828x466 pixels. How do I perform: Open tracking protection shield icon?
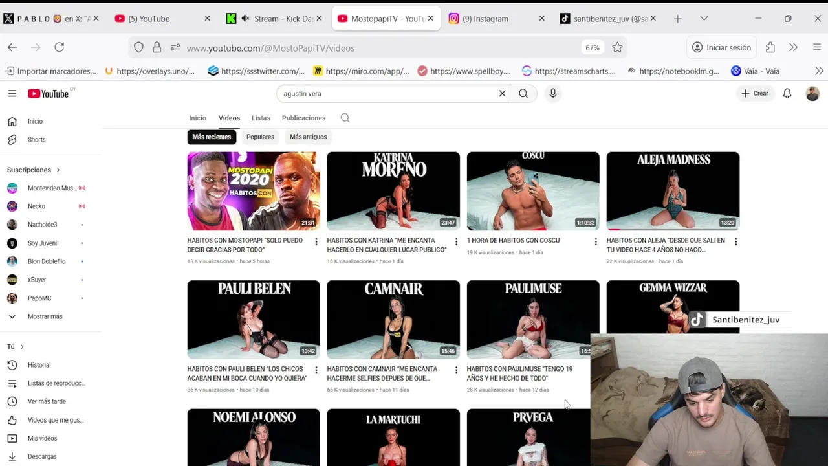click(x=138, y=47)
